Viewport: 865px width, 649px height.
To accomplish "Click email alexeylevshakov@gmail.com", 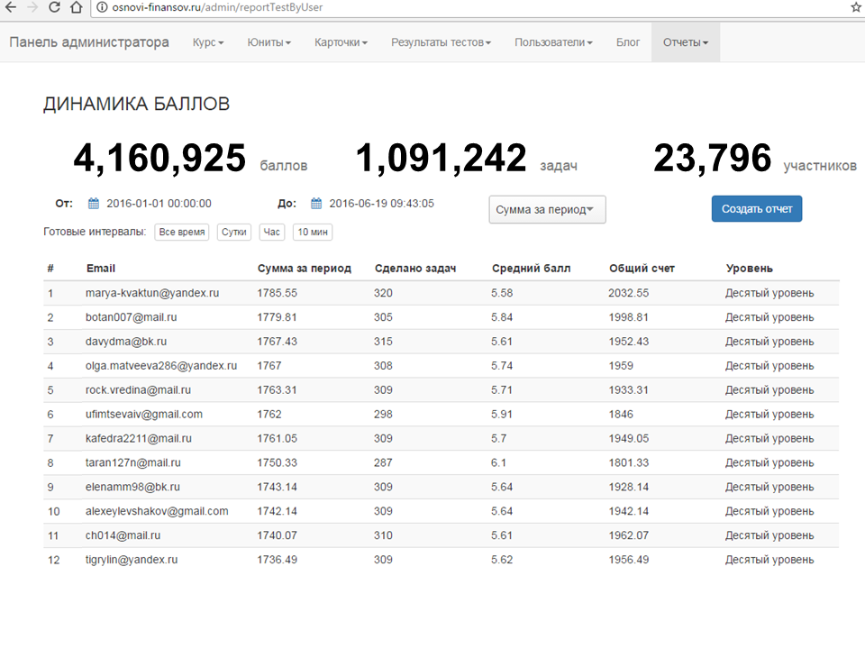I will pos(157,512).
